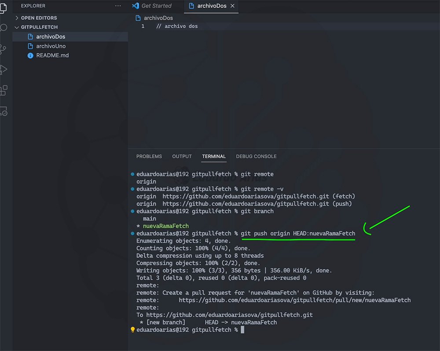Open the fetch remote URL for origin
440x351 pixels.
pos(246,197)
